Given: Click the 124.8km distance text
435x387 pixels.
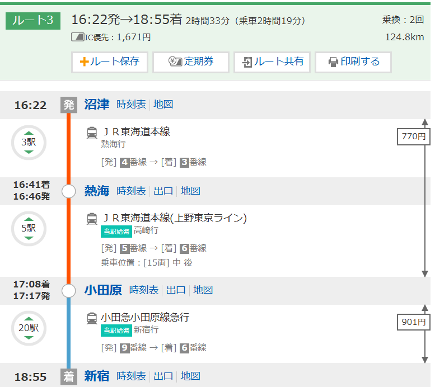Looking at the screenshot, I should (x=404, y=37).
